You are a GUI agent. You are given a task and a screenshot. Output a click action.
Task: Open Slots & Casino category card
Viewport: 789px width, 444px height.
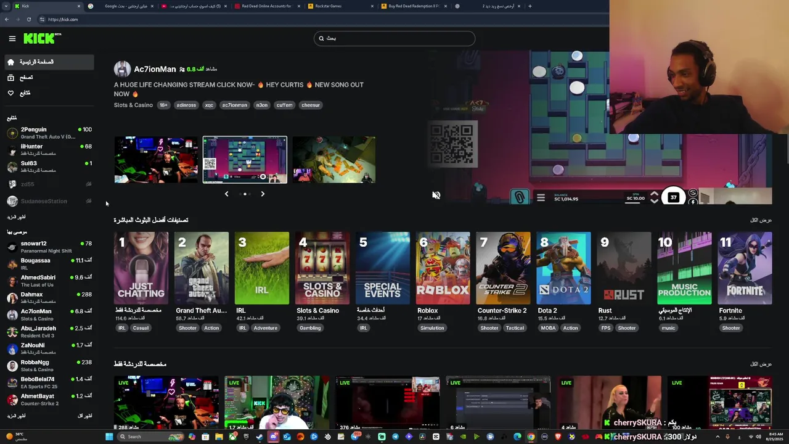[322, 268]
